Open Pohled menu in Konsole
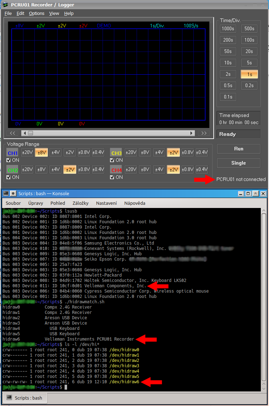The width and height of the screenshot is (269, 406). (57, 203)
